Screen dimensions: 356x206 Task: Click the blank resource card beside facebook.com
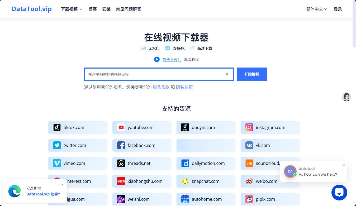[x=206, y=145]
